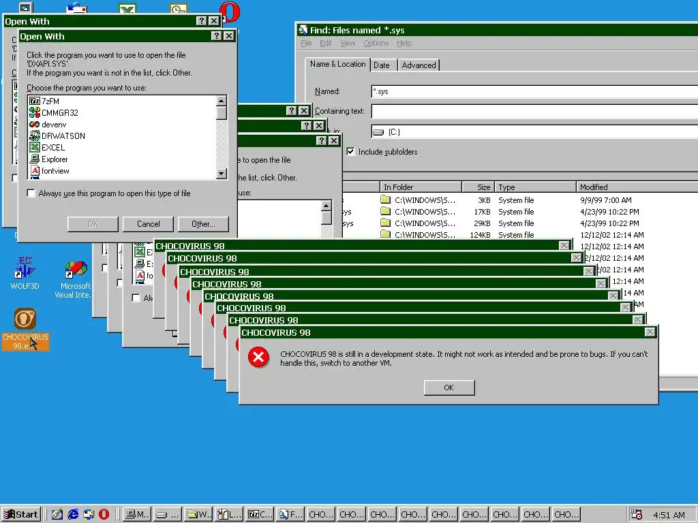Screen dimensions: 698x523
Task: Uncheck Include subfolders in Find window
Action: [x=350, y=152]
